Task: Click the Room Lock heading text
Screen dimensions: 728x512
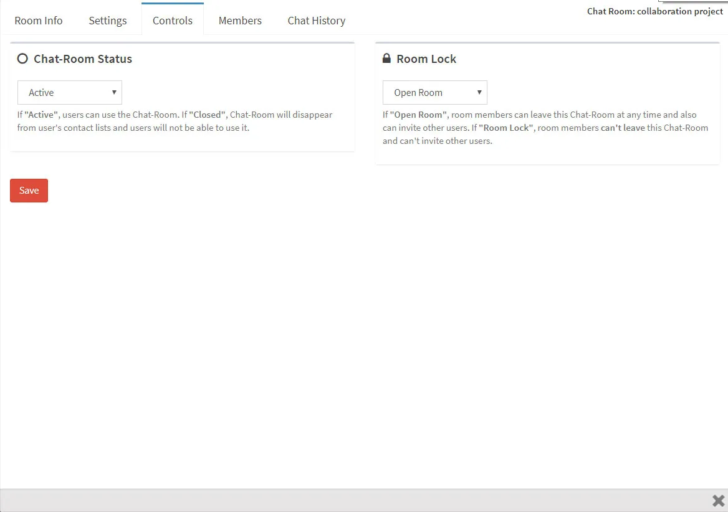Action: [426, 59]
